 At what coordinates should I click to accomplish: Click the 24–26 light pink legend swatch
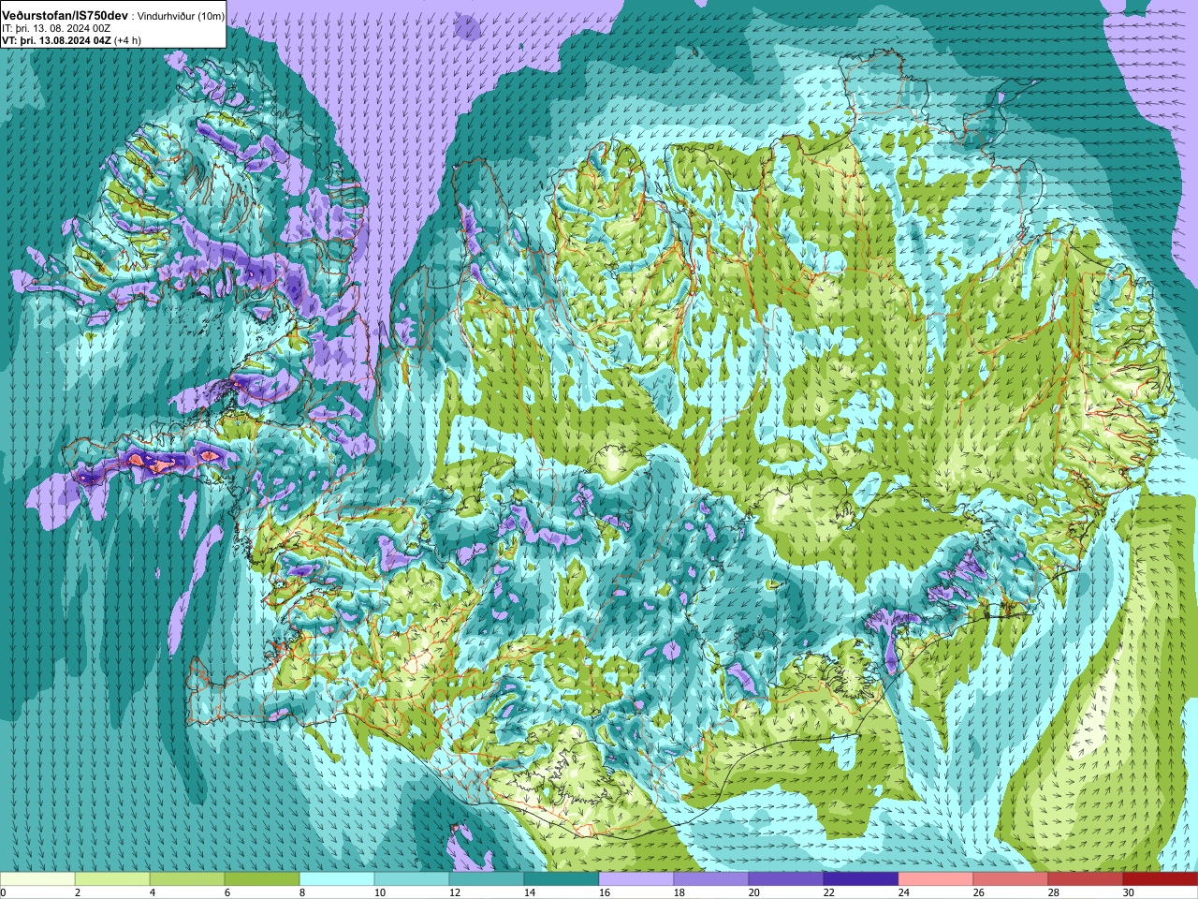(936, 879)
